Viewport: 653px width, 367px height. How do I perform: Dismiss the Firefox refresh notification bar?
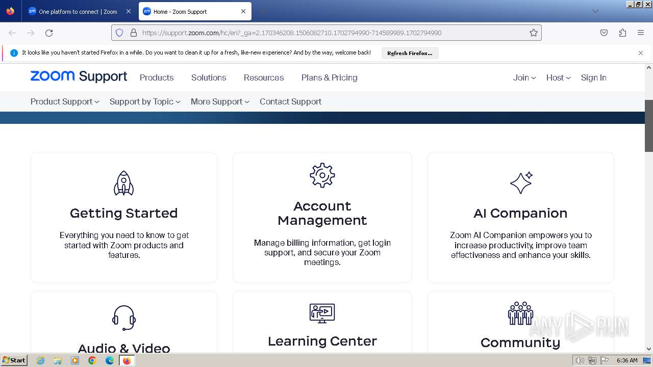coord(641,53)
